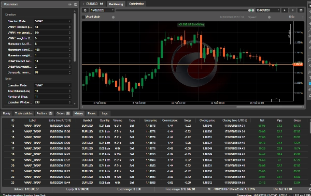
Task: Click the Total Volume (Lots) stepper
Action: point(70,91)
